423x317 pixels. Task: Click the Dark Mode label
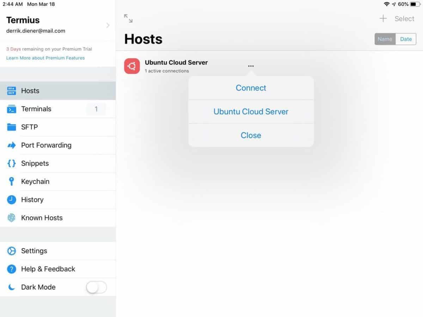coord(38,287)
